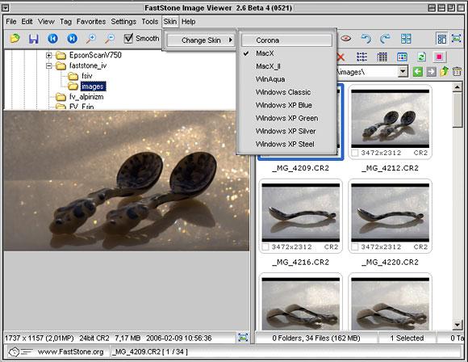Open the Tag menu
The image size is (468, 362).
coord(65,22)
